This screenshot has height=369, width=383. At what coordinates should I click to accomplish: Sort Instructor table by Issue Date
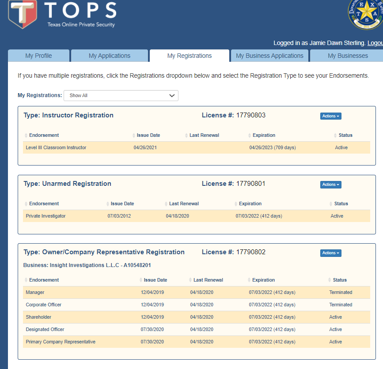[148, 135]
